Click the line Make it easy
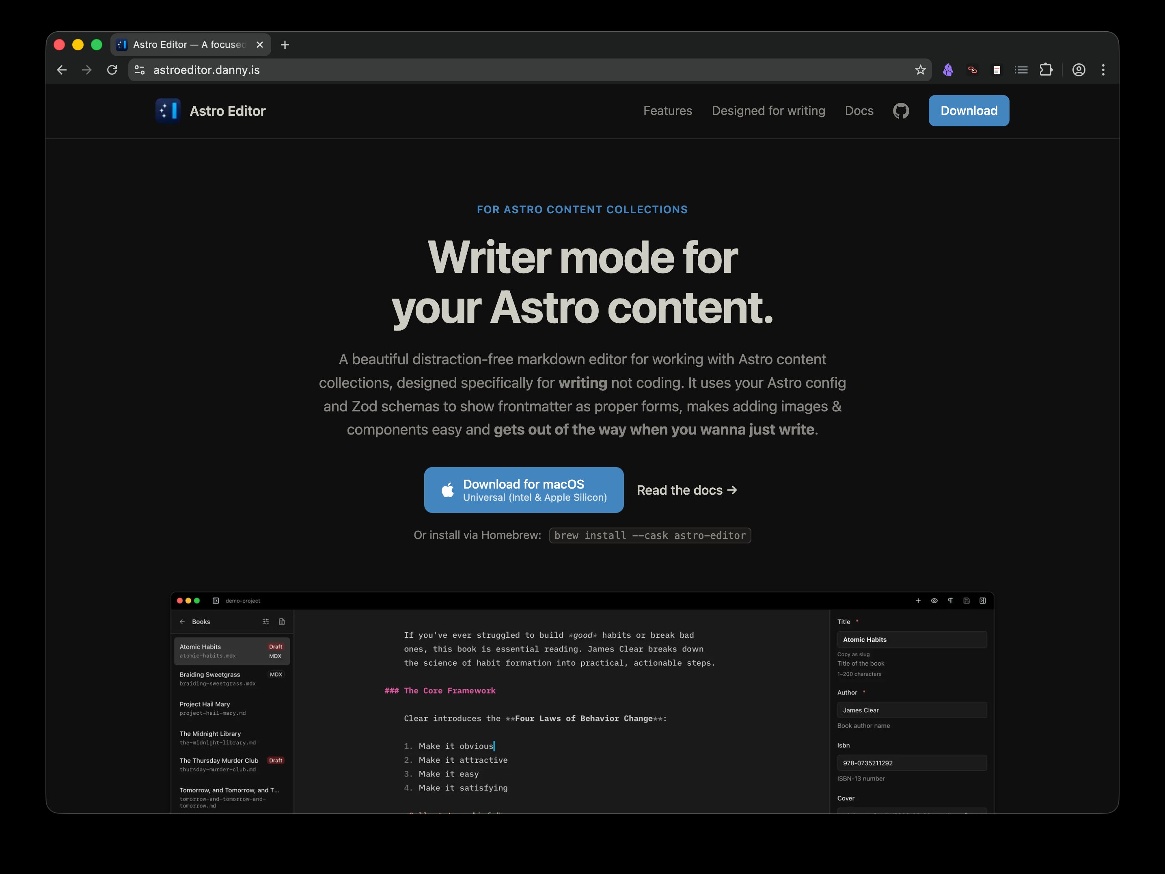Image resolution: width=1165 pixels, height=874 pixels. (x=449, y=774)
